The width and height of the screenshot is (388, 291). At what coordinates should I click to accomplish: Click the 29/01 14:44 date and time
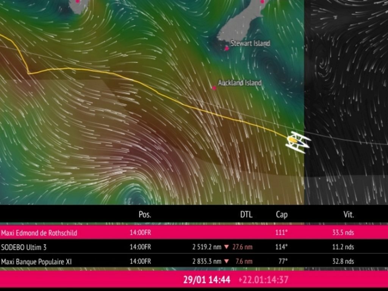(x=207, y=280)
